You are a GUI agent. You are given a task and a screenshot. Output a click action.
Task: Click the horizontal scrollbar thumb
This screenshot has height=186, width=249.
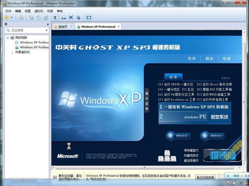pyautogui.click(x=144, y=167)
